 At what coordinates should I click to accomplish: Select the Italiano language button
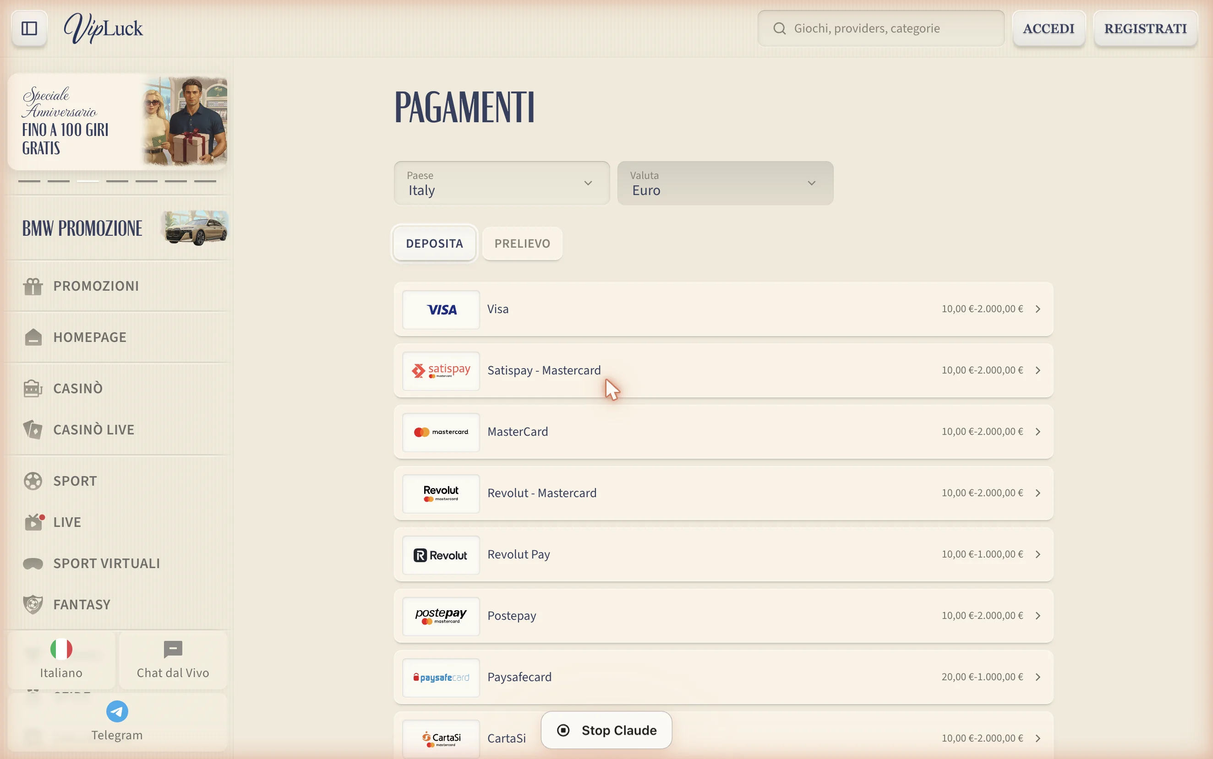pos(61,660)
